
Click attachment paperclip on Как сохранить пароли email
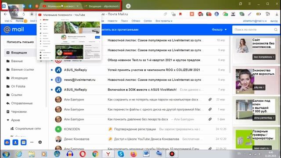[210, 100]
